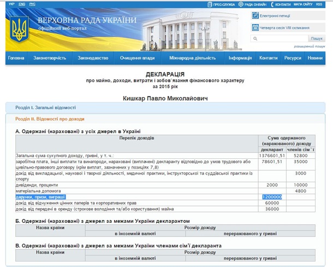Open the RSS feed link

[x=319, y=4]
